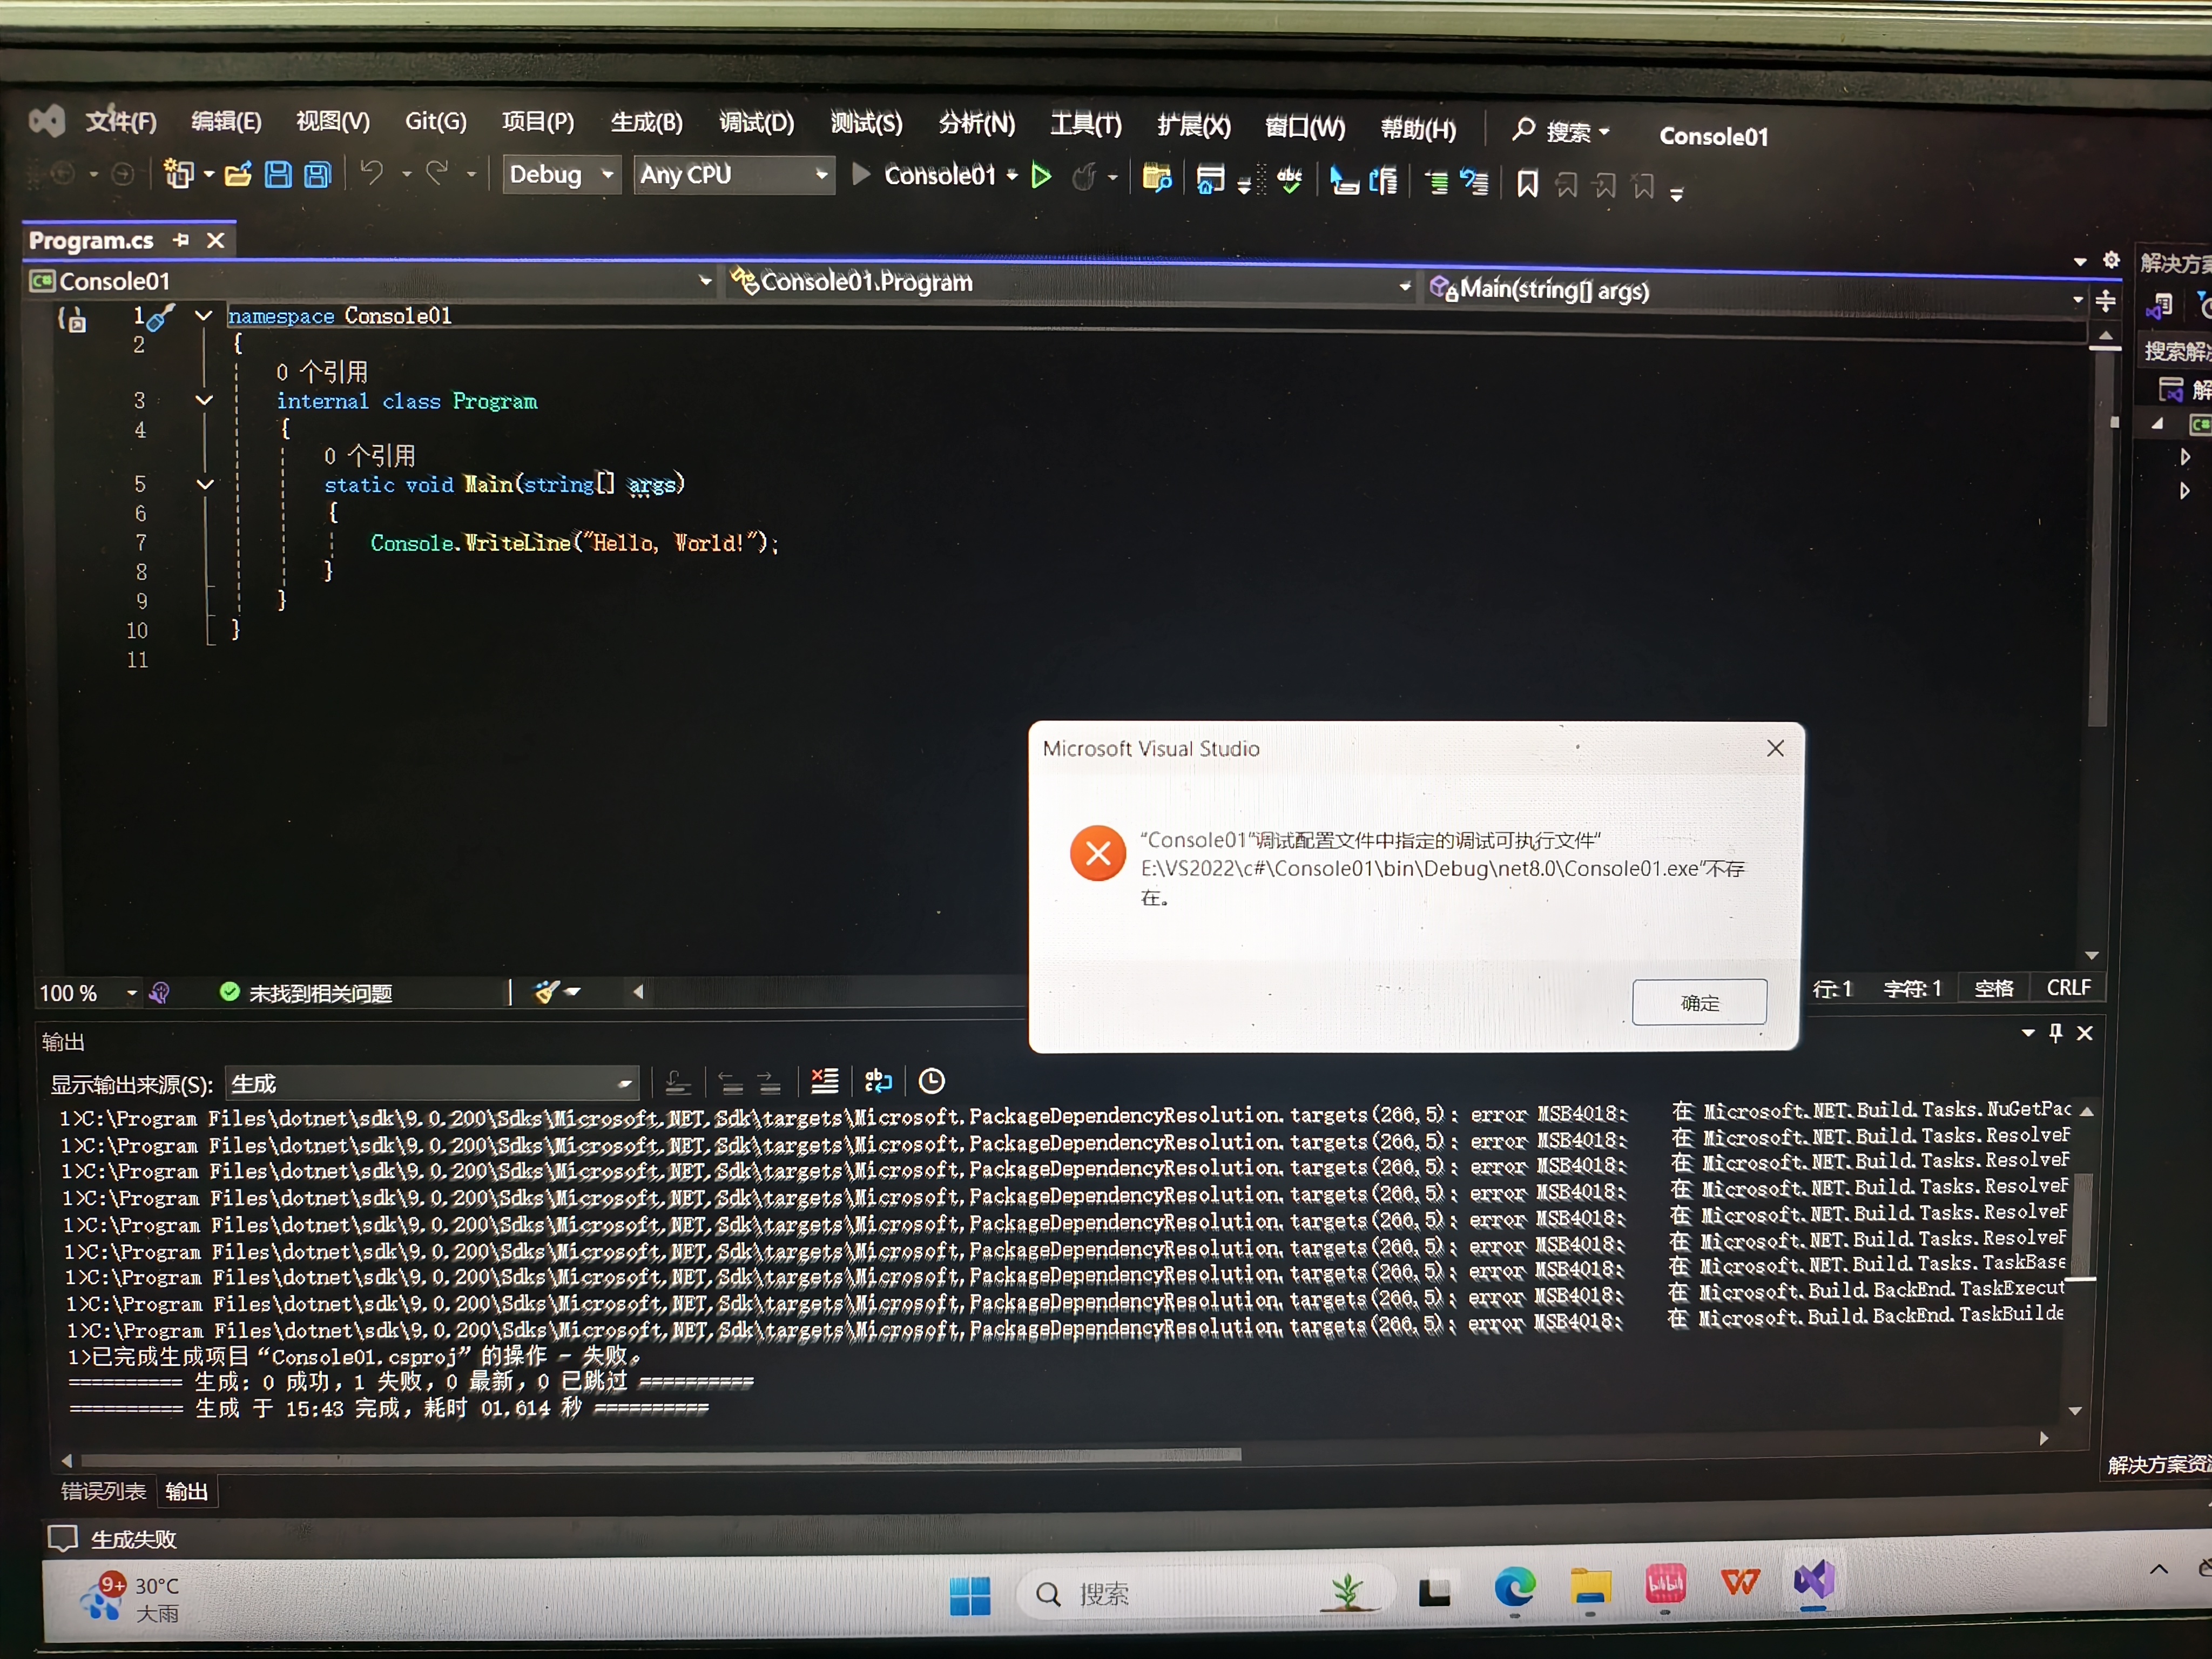Collapse the Program class code block
This screenshot has width=2212, height=1659.
pos(204,400)
